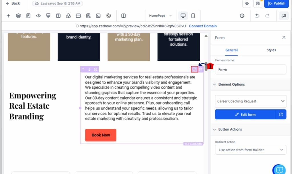Open column settings gear icon
This screenshot has height=174, width=292.
96,69
